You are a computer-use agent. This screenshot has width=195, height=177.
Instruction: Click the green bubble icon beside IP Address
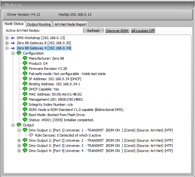click(x=25, y=79)
